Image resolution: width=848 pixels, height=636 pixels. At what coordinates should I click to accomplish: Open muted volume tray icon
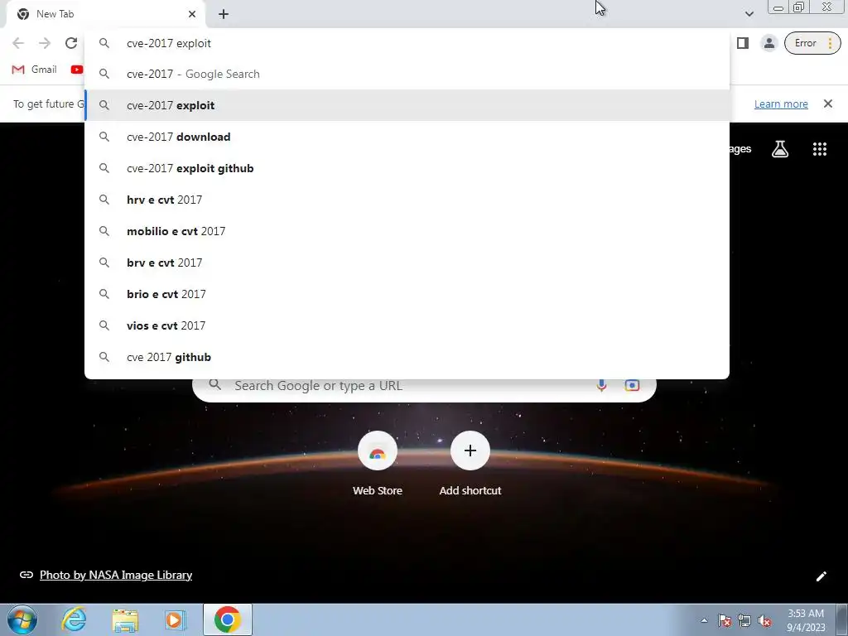tap(764, 620)
